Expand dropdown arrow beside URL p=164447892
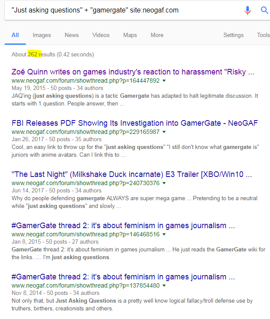 pos(164,81)
